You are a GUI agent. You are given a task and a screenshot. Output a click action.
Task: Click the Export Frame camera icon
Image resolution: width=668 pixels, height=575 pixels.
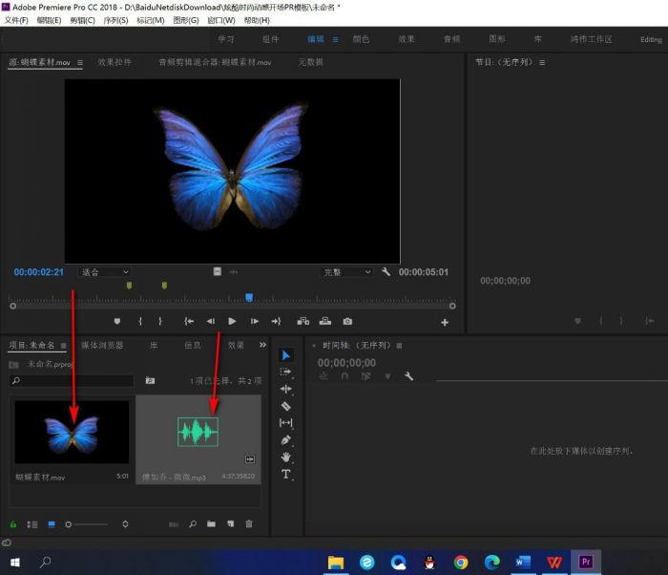pyautogui.click(x=347, y=322)
